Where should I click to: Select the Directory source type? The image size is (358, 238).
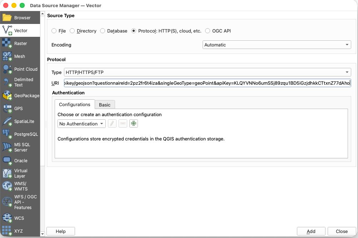tap(83, 31)
